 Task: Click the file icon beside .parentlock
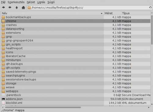point(3,95)
